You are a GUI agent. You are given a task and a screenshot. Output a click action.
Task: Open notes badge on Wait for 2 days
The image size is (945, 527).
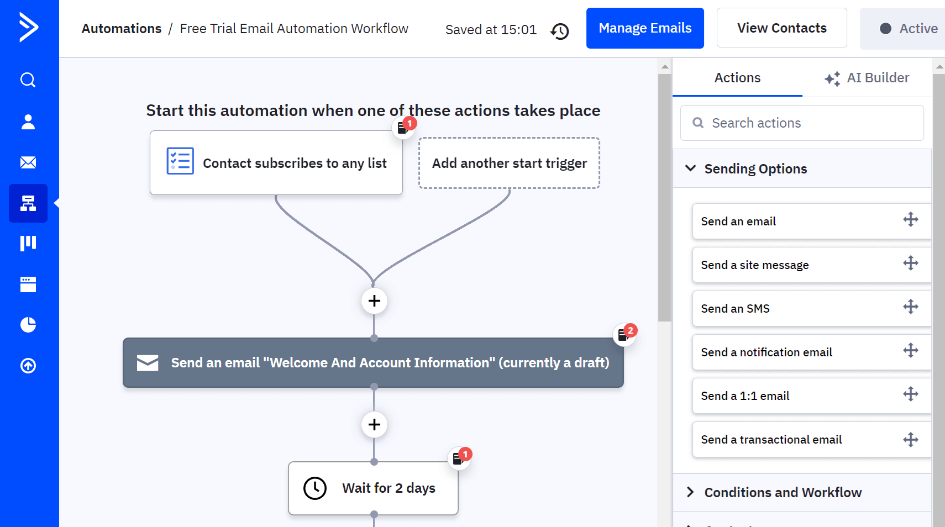point(460,458)
